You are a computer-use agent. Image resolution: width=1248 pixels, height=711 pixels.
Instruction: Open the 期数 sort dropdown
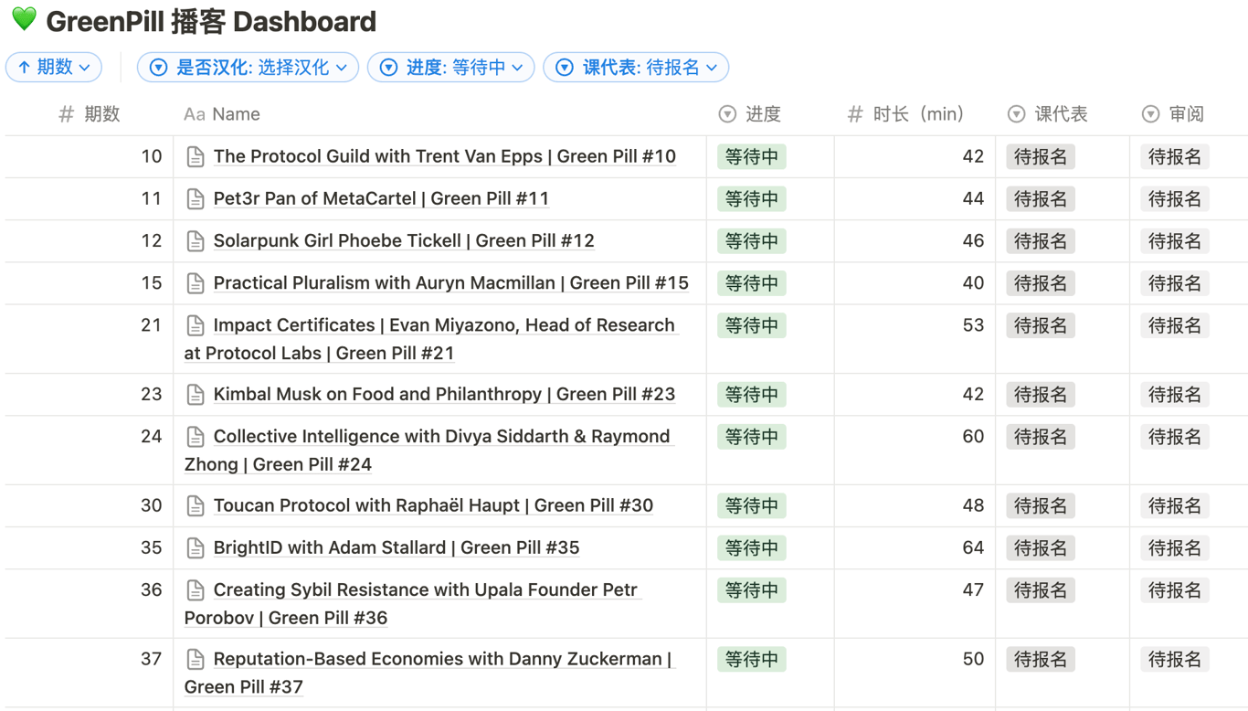54,68
